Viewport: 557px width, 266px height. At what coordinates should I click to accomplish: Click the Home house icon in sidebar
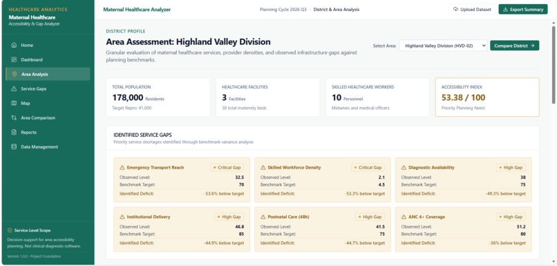pos(14,45)
